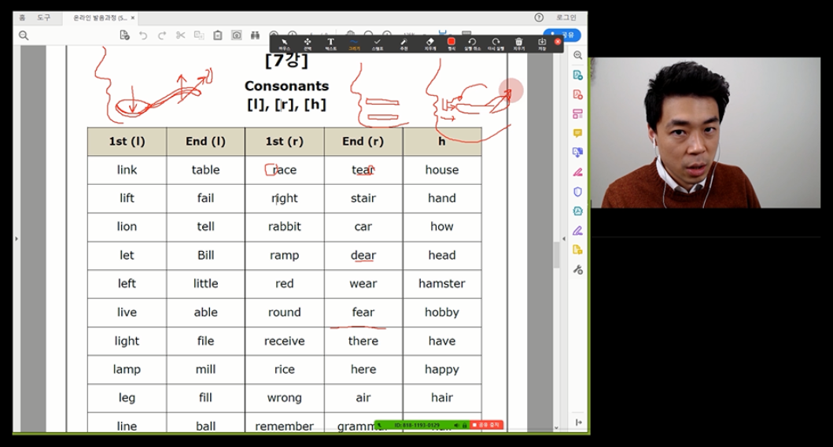Click the Cut scissors icon
This screenshot has height=447, width=833.
pos(181,35)
